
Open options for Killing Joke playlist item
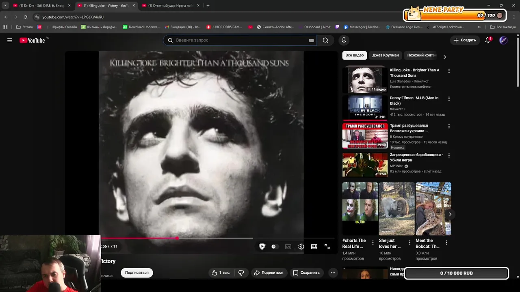(x=449, y=71)
